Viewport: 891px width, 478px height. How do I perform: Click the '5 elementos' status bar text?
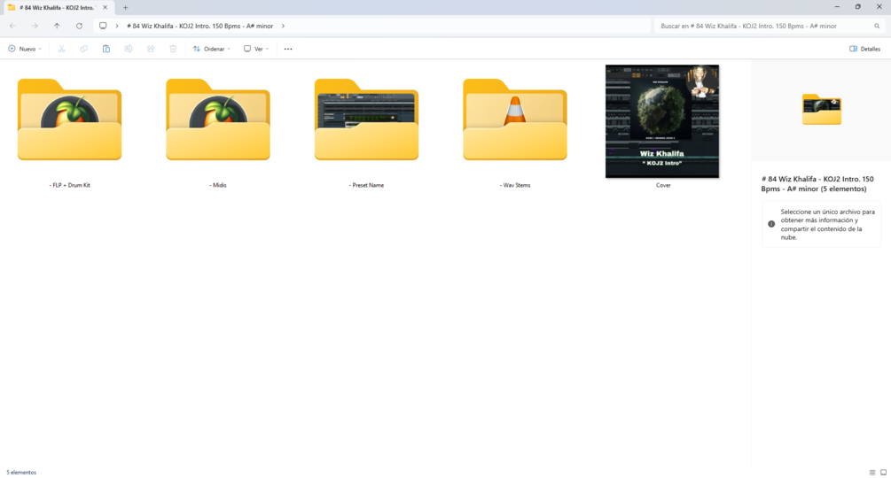[21, 473]
